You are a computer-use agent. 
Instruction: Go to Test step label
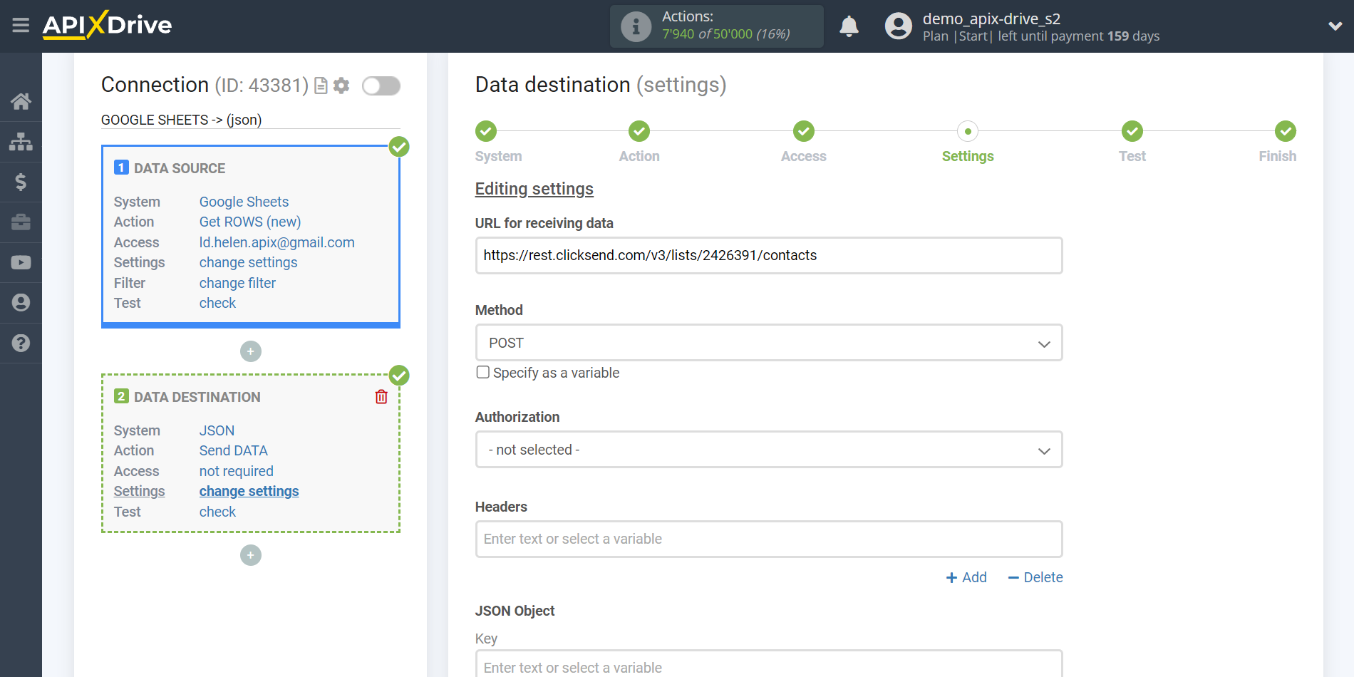click(x=1132, y=156)
